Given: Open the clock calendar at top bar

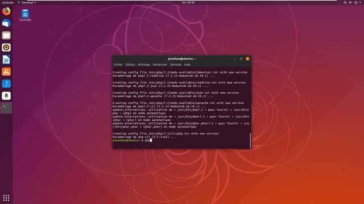Looking at the screenshot, I should (188, 2).
